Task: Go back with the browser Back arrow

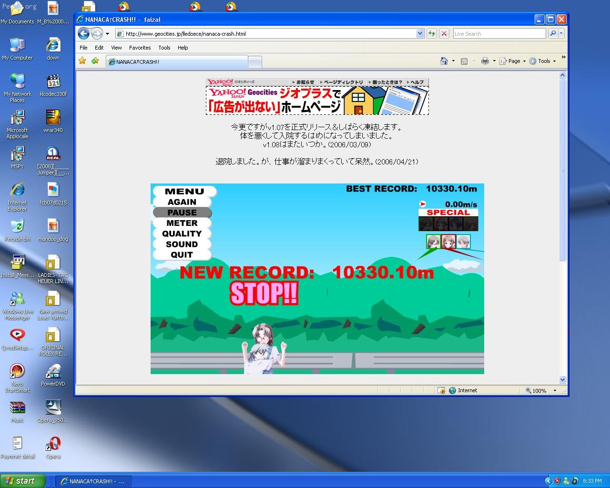Action: pyautogui.click(x=83, y=33)
